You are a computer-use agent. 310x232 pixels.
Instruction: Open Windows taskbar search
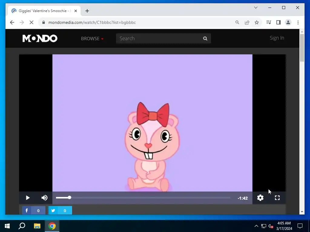[x=22, y=226]
